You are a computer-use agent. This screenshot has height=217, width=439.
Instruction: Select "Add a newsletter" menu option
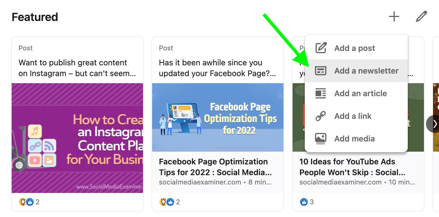(366, 71)
